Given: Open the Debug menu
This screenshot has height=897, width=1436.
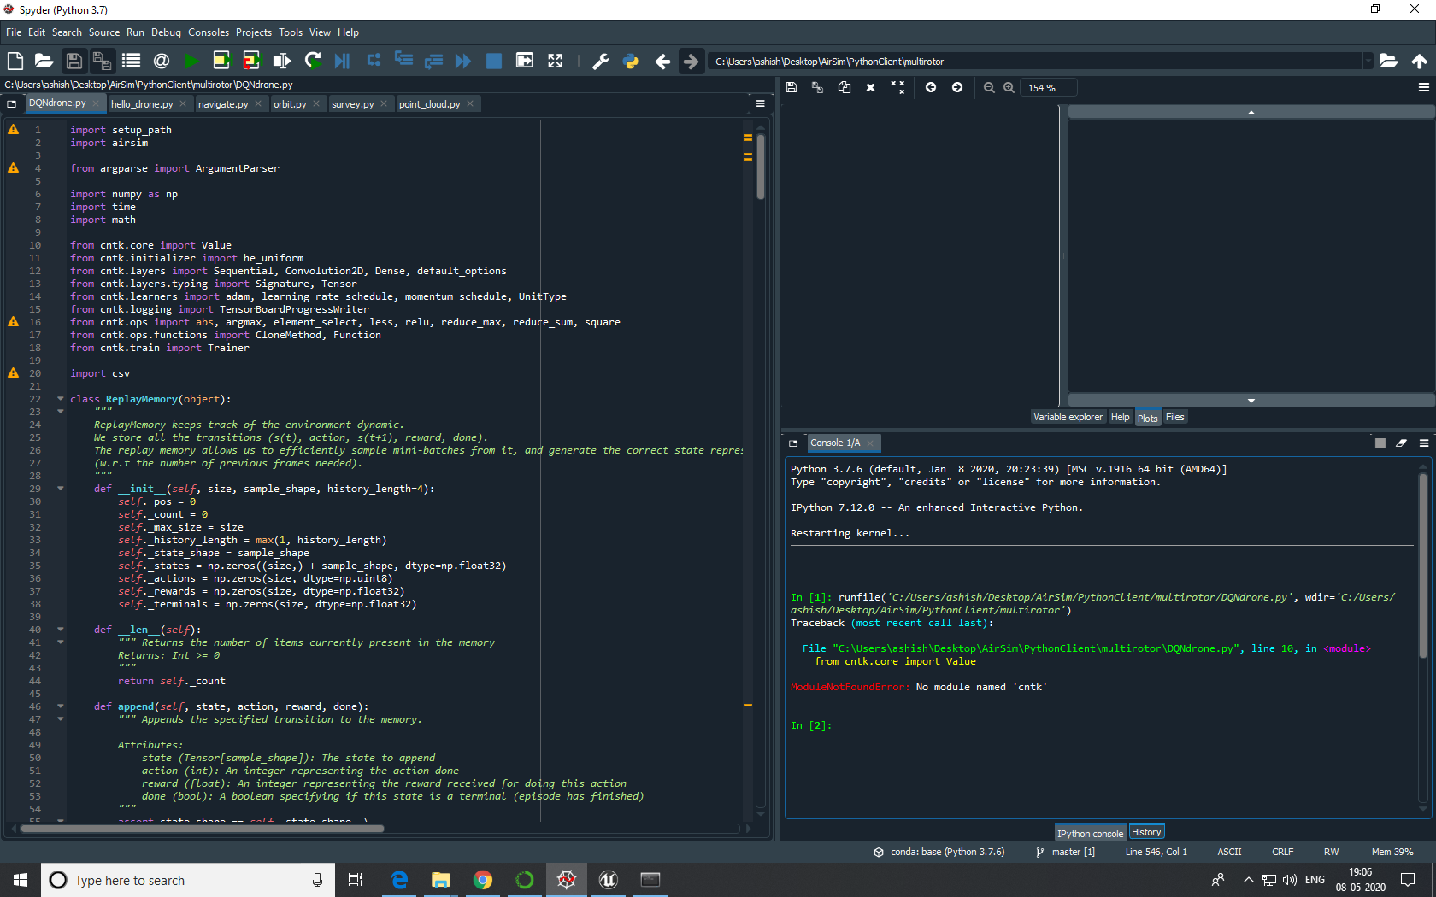Looking at the screenshot, I should (166, 32).
